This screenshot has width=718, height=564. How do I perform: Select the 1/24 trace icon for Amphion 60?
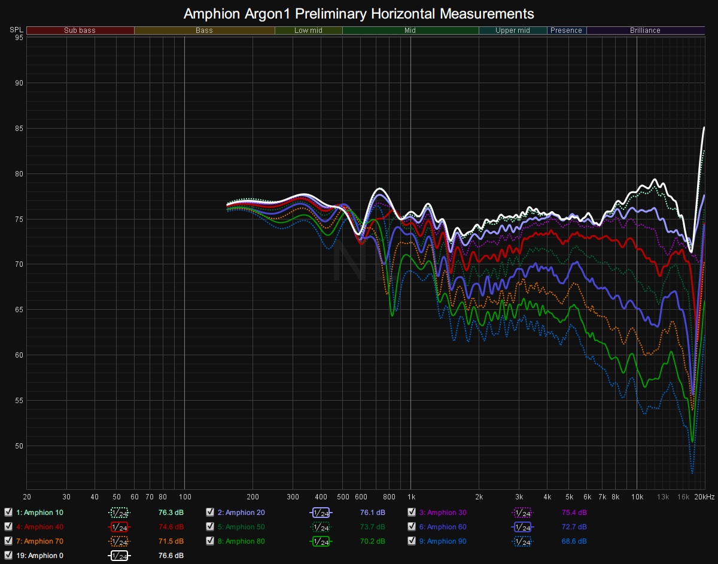point(522,527)
